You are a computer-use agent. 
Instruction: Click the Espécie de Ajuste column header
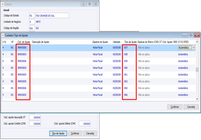pos(100,42)
